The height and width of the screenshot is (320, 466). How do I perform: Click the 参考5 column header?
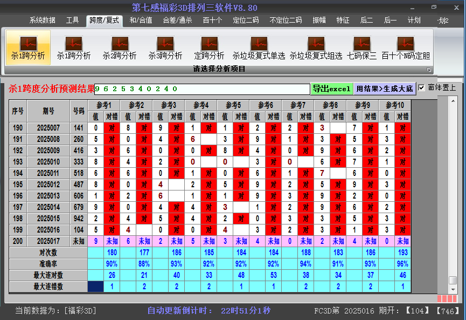[233, 105]
